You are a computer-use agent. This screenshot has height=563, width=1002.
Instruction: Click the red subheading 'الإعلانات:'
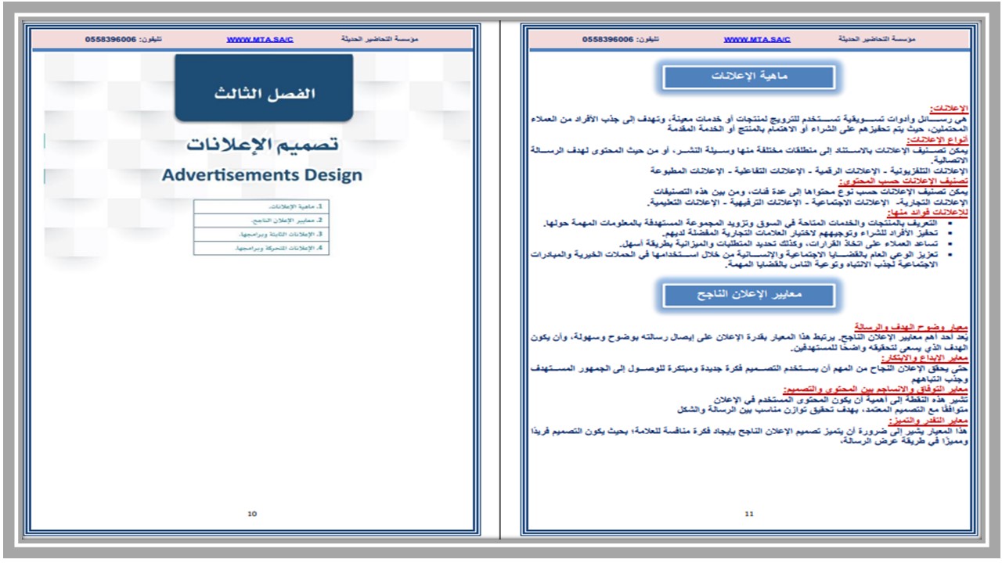click(949, 109)
